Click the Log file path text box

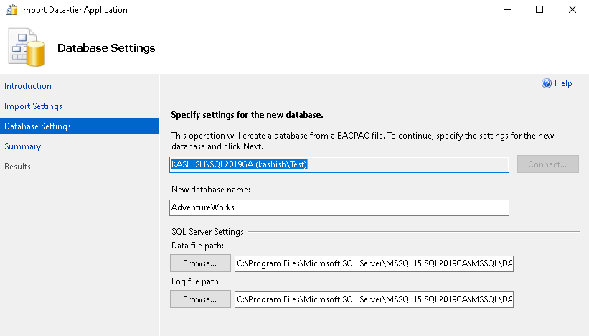[374, 299]
